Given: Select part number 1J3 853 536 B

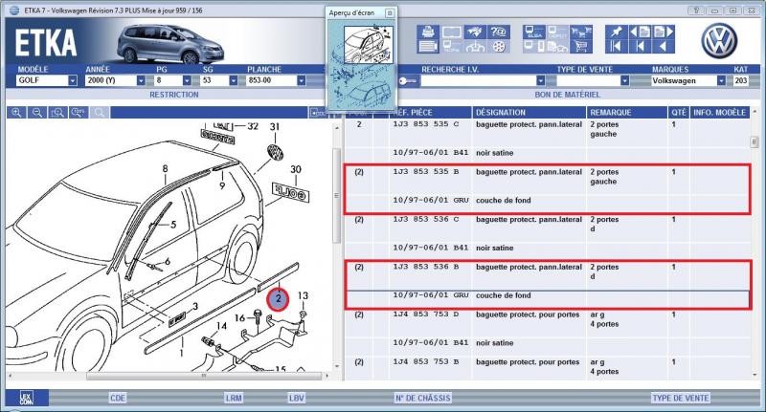Looking at the screenshot, I should pyautogui.click(x=425, y=267).
